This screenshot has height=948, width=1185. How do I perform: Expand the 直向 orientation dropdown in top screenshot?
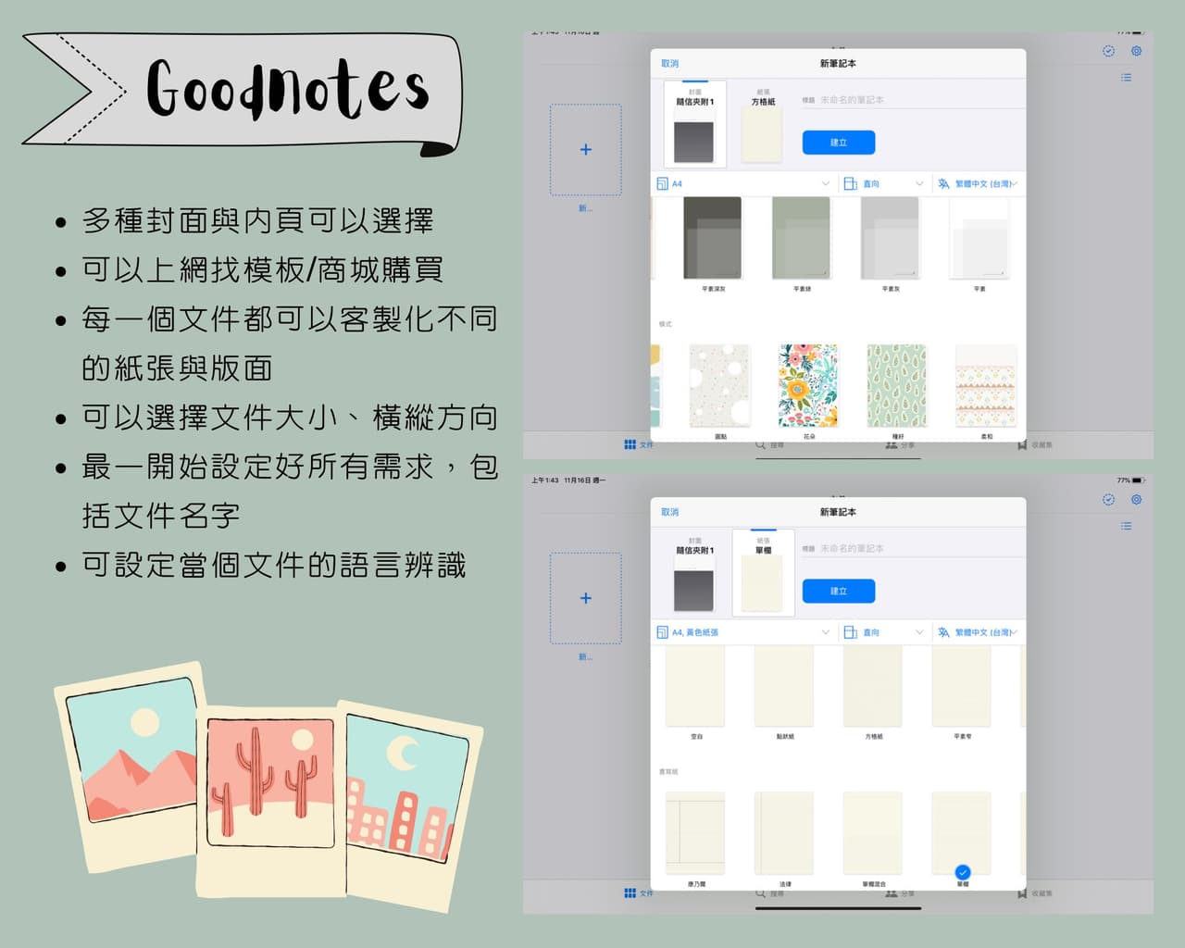point(883,184)
